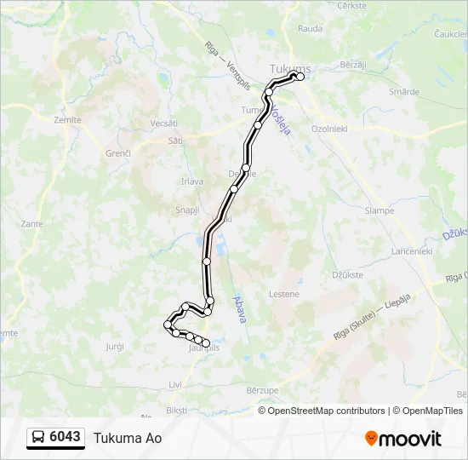Click the Tukums town label on map
This screenshot has width=468, height=460.
pos(290,68)
